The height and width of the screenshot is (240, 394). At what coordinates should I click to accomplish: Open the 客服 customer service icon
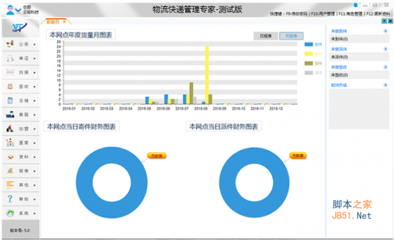pyautogui.click(x=10, y=114)
